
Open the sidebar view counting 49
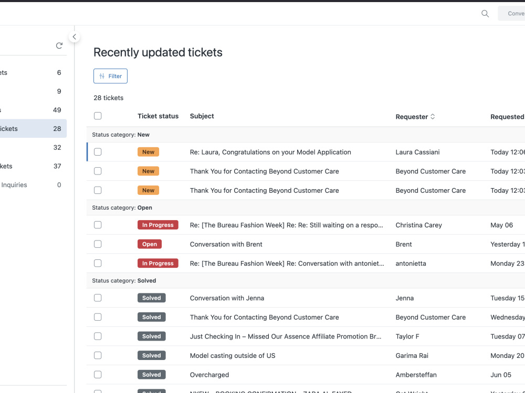[33, 110]
